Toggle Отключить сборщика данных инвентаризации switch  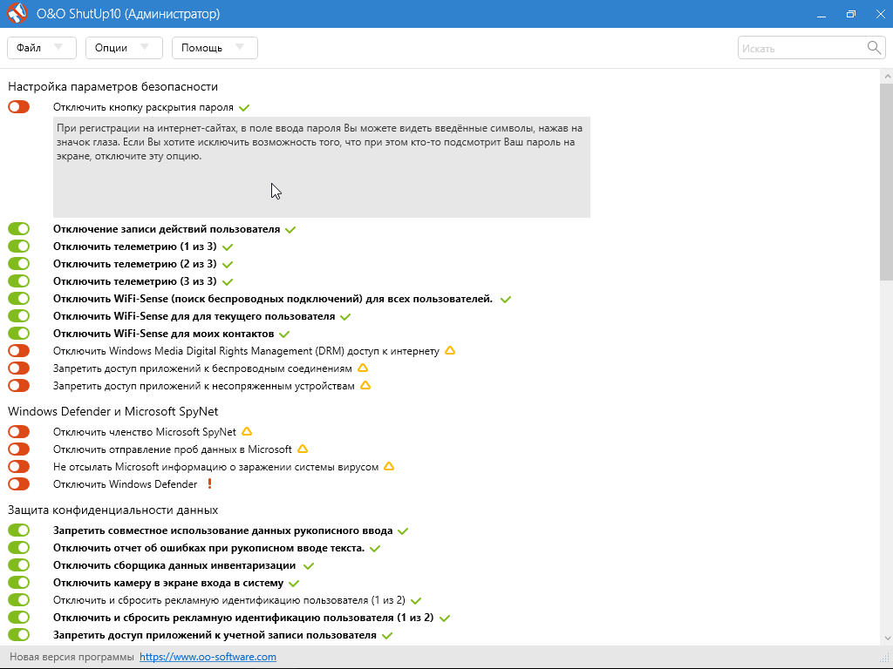19,564
